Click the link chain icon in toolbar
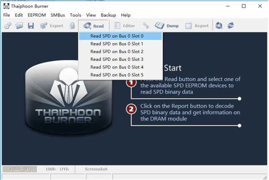269x180 pixels. pos(8,26)
